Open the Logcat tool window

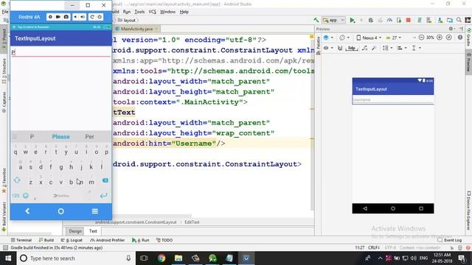click(x=72, y=240)
